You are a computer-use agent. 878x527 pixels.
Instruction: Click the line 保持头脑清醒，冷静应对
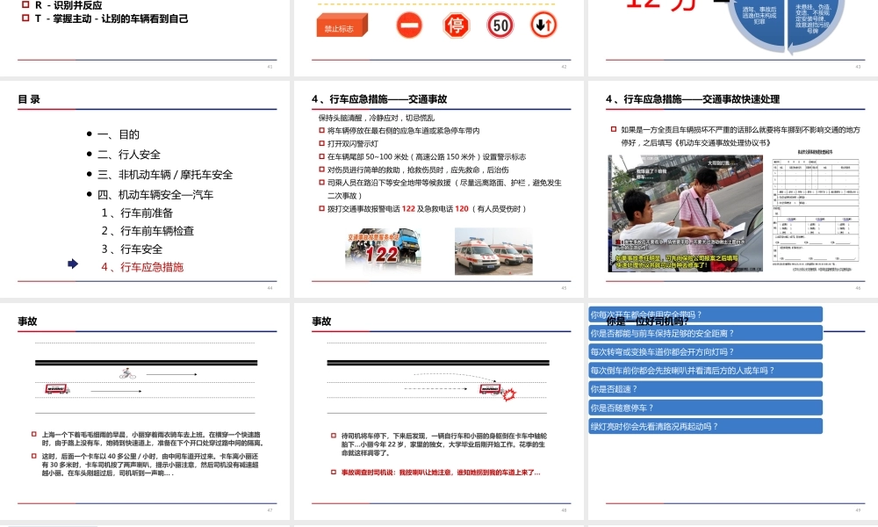pos(377,118)
